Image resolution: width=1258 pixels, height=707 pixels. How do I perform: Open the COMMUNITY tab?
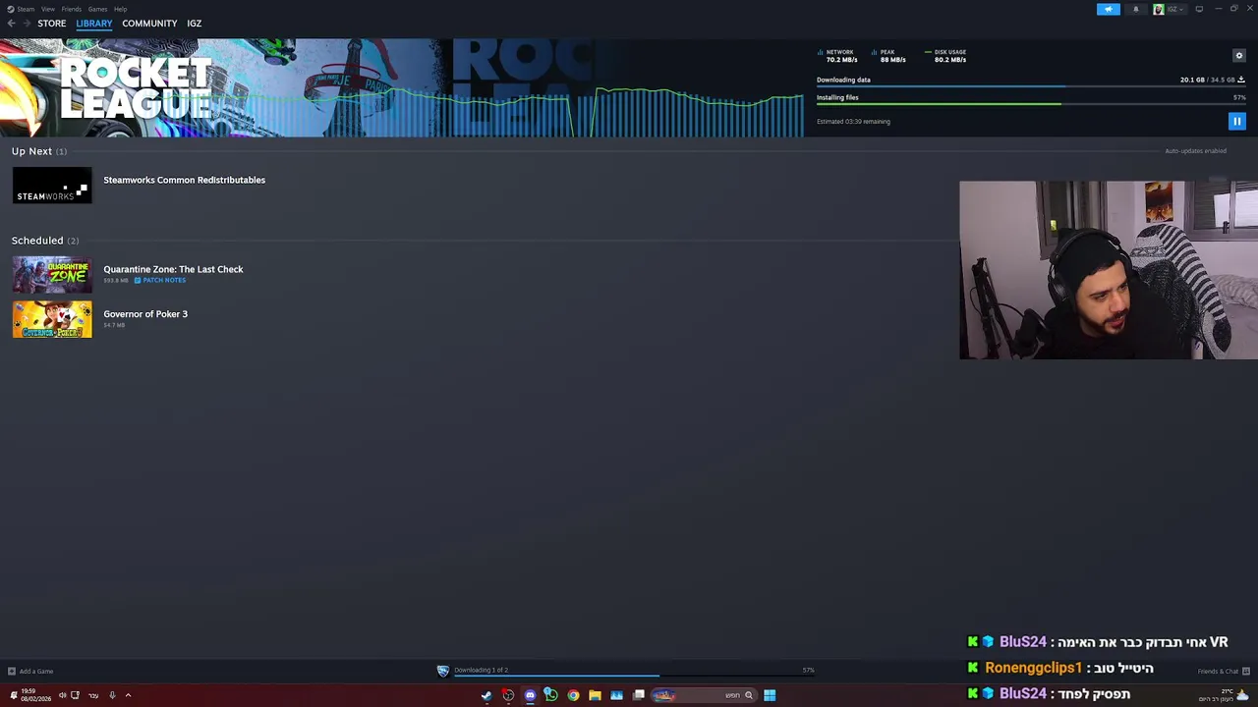[149, 23]
